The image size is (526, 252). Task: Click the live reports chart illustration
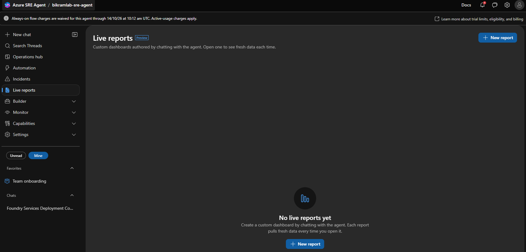click(x=305, y=198)
